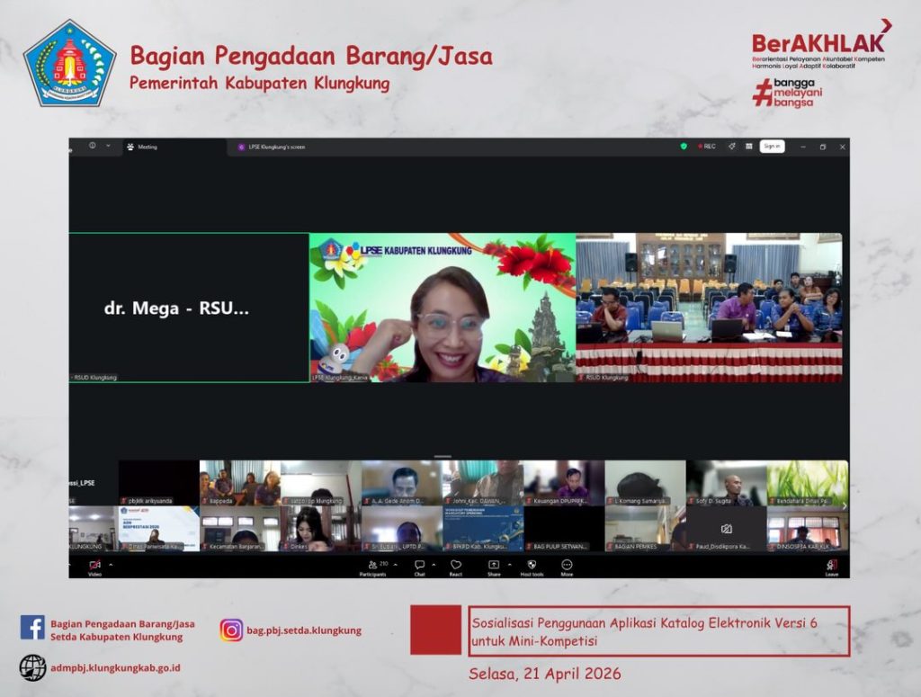The height and width of the screenshot is (697, 921).
Task: Click the REC recording indicator
Action: (x=706, y=146)
